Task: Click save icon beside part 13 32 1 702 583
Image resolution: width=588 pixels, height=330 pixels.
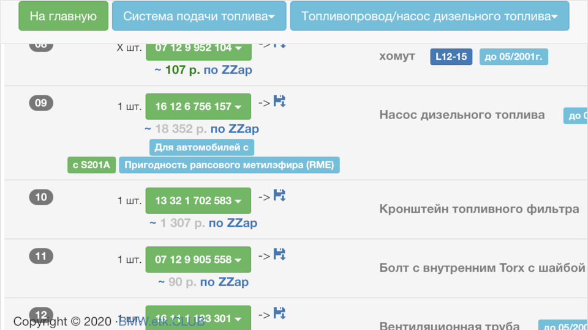Action: (x=279, y=196)
